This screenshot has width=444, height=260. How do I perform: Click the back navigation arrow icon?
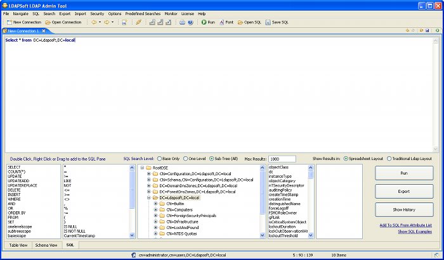coord(94,22)
